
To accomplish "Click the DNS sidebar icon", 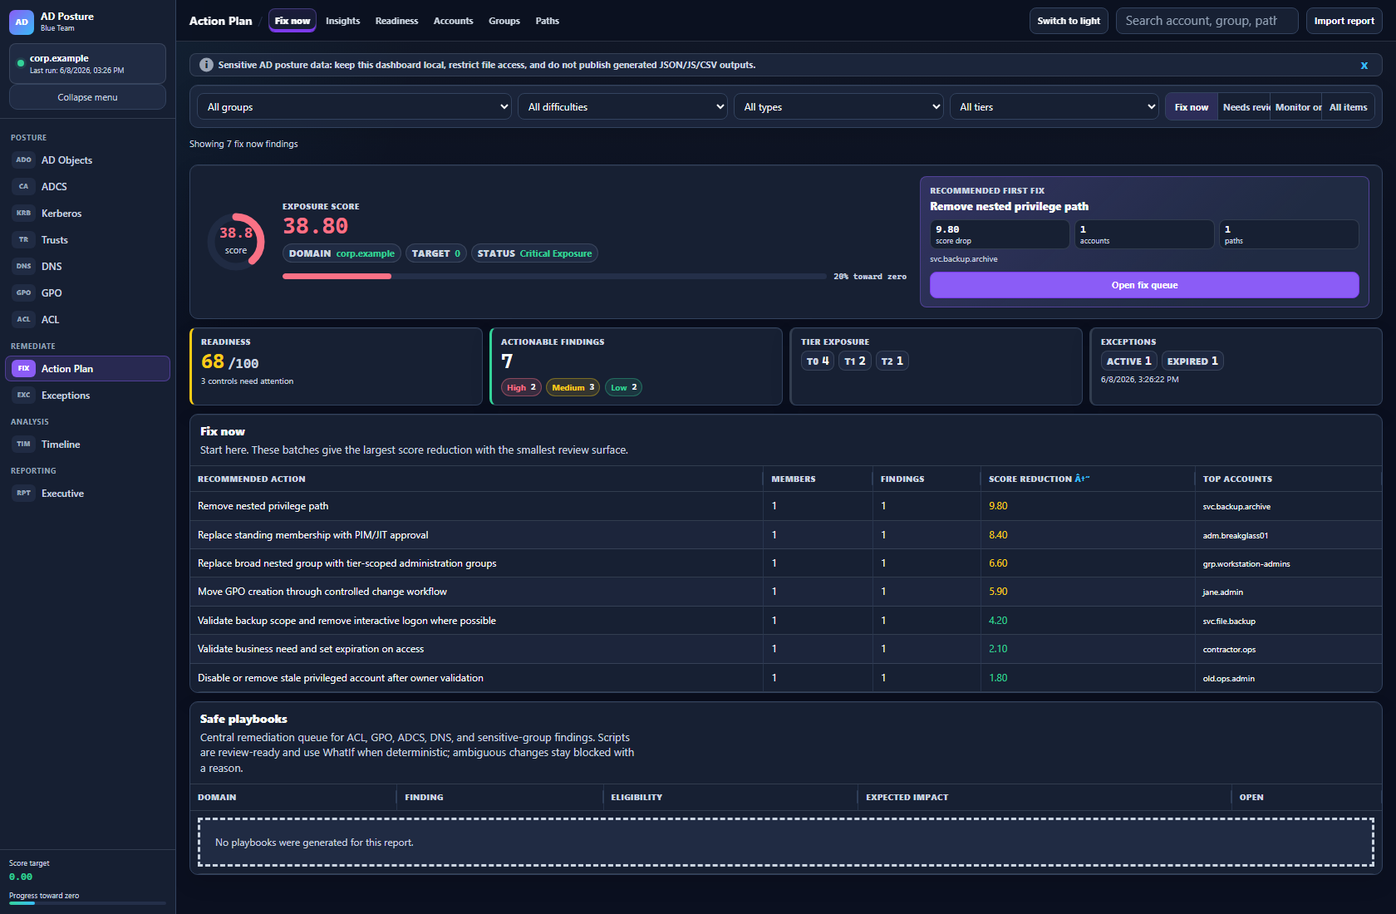I will click(23, 267).
